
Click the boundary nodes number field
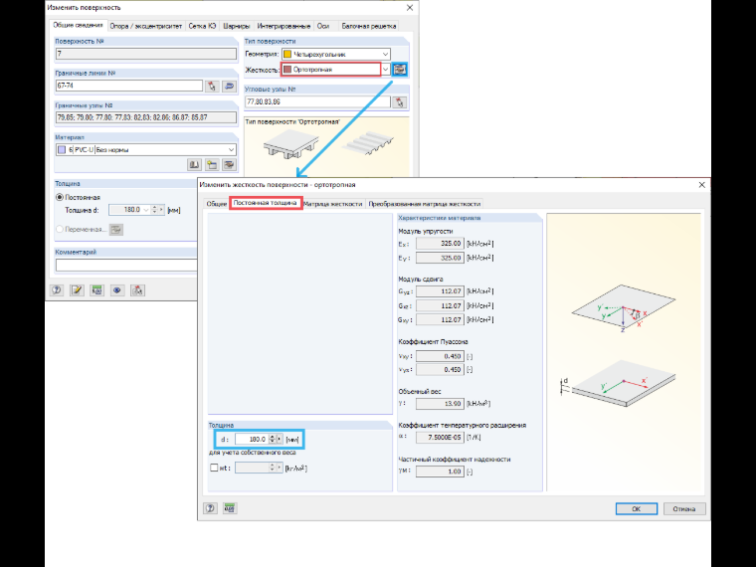click(146, 117)
